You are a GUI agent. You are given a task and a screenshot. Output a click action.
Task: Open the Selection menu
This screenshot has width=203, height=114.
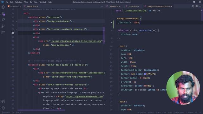(x=19, y=2)
